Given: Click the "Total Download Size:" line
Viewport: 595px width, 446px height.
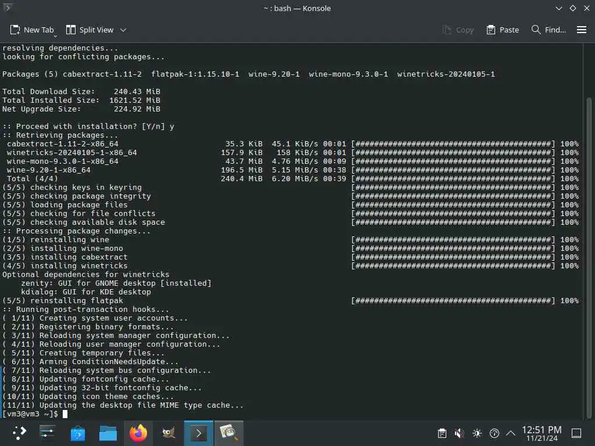Looking at the screenshot, I should pyautogui.click(x=81, y=91).
